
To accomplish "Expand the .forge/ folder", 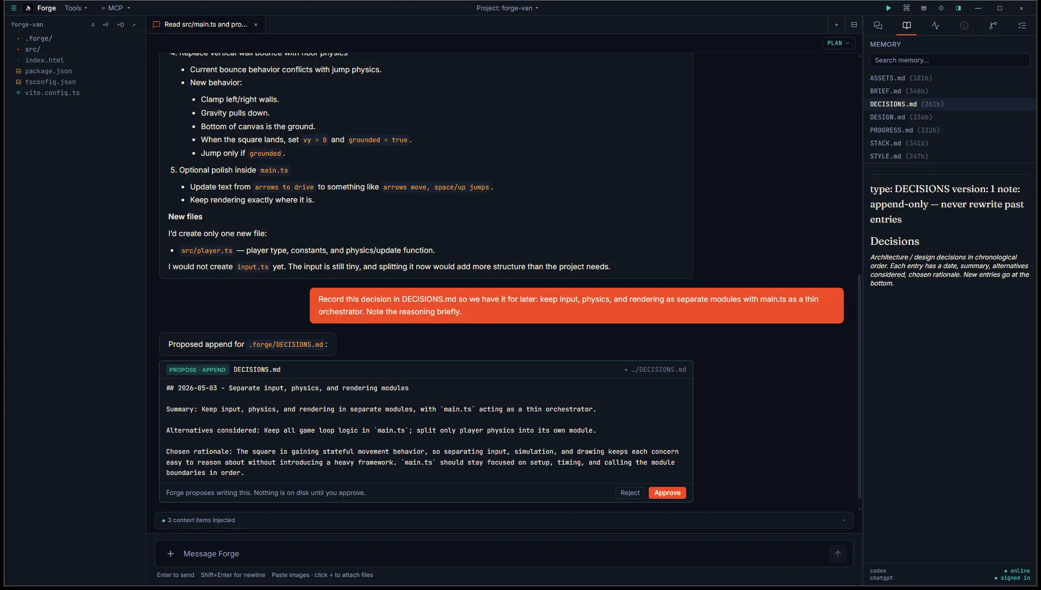I will click(38, 39).
